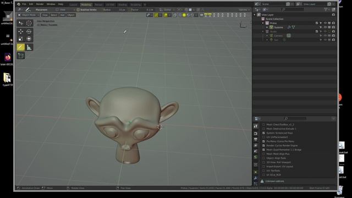Open the Global transform orientation dropdown

click(x=167, y=10)
